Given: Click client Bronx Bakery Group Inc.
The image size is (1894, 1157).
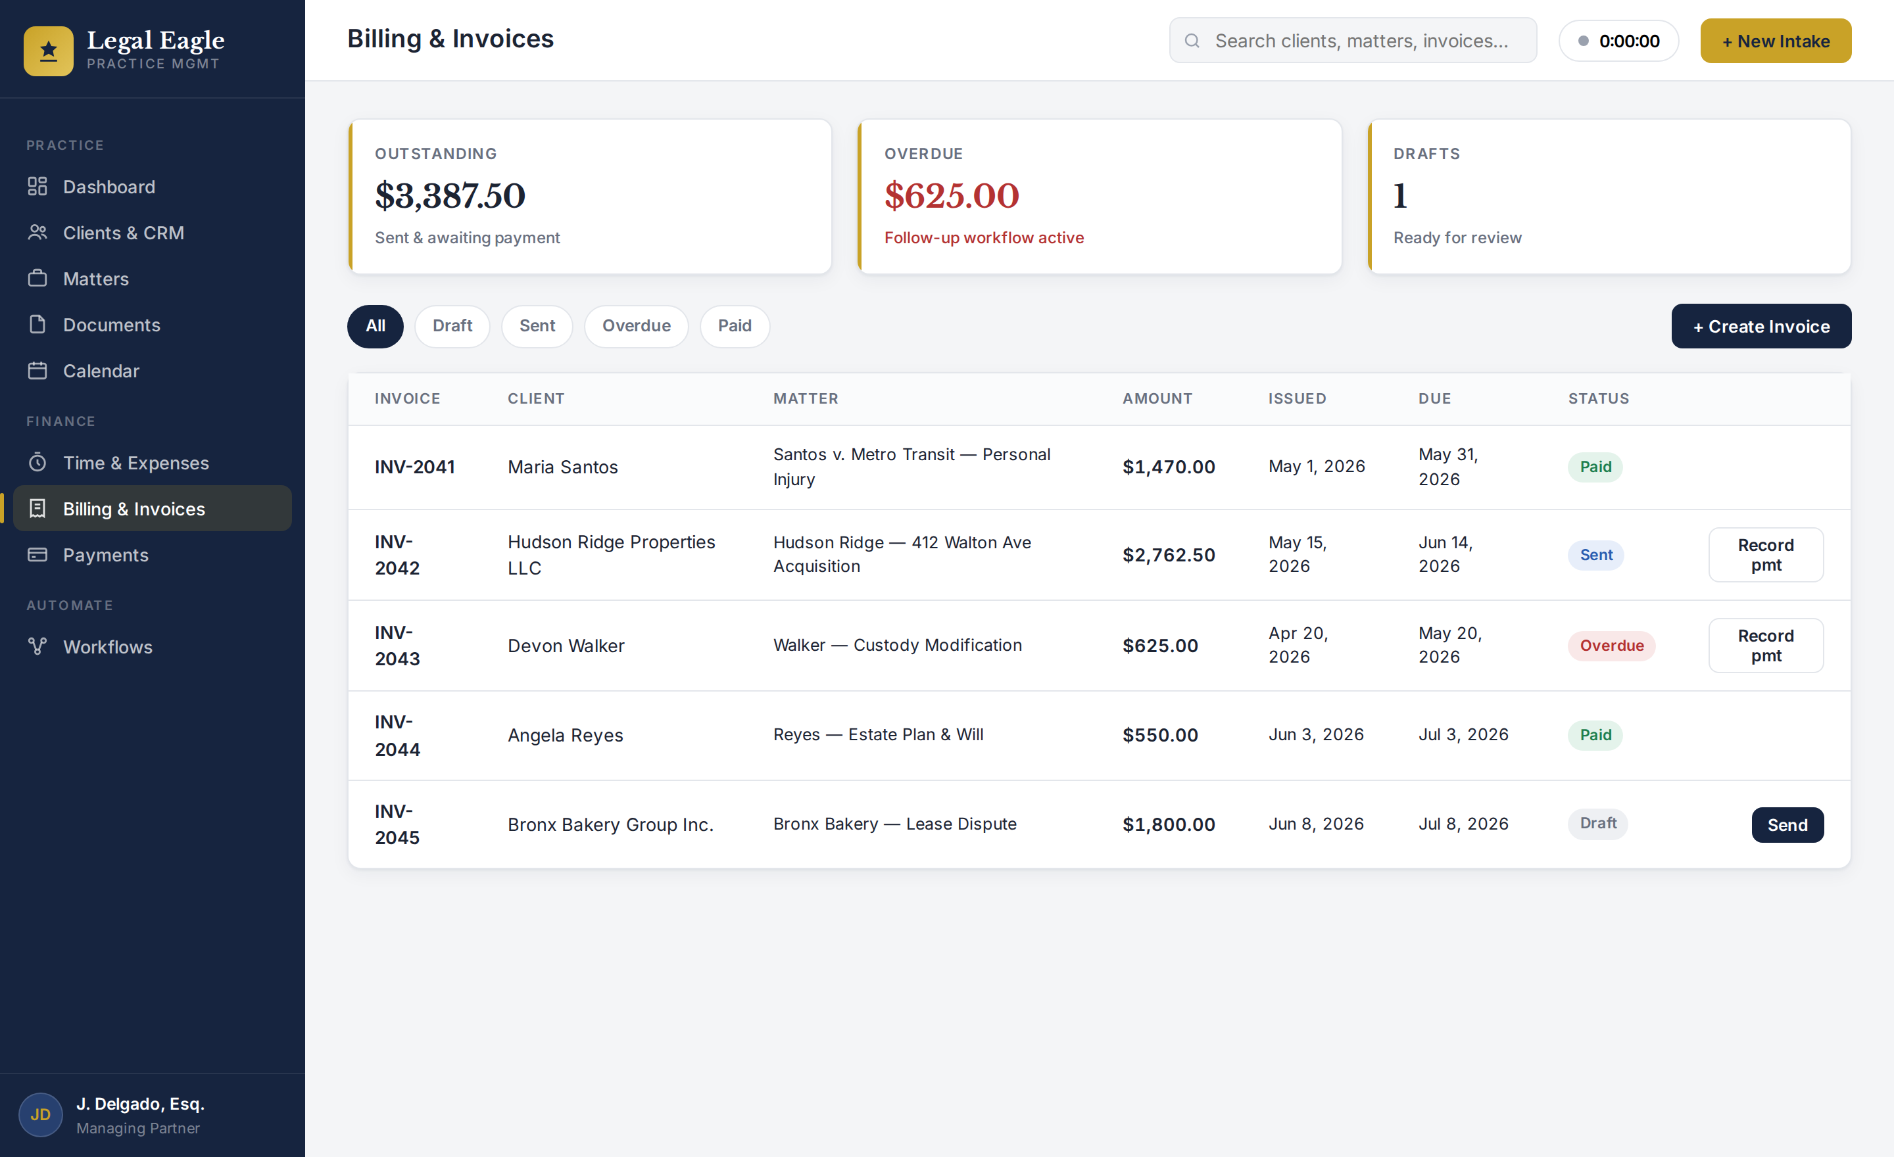Looking at the screenshot, I should (x=610, y=824).
